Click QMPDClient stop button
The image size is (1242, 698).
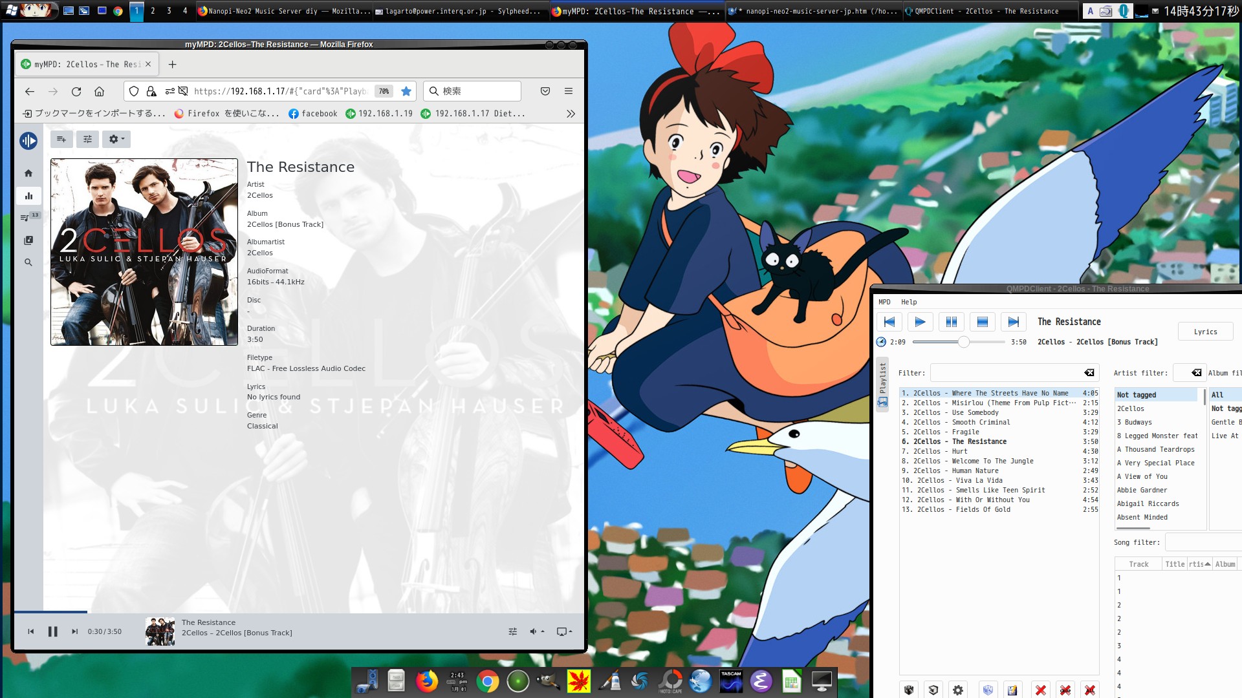point(982,321)
